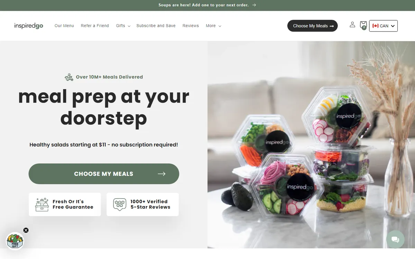
Task: Expand the Gifts dropdown menu
Action: pos(123,26)
